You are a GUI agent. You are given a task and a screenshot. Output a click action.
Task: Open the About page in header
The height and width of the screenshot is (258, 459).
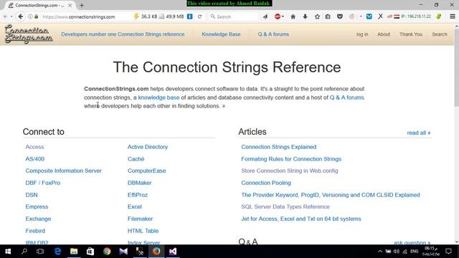pyautogui.click(x=384, y=34)
